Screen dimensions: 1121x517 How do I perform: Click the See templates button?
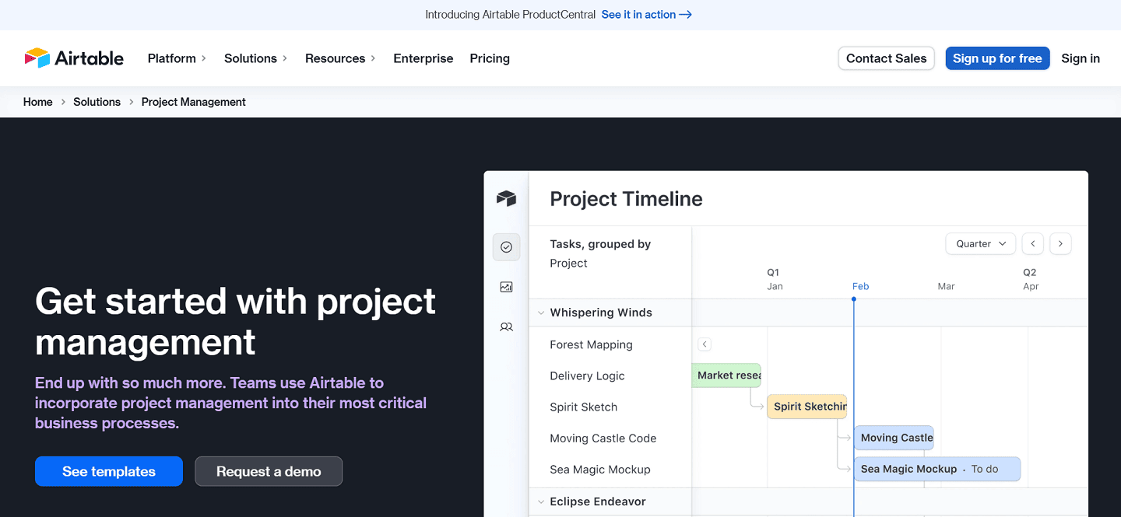[x=108, y=471]
